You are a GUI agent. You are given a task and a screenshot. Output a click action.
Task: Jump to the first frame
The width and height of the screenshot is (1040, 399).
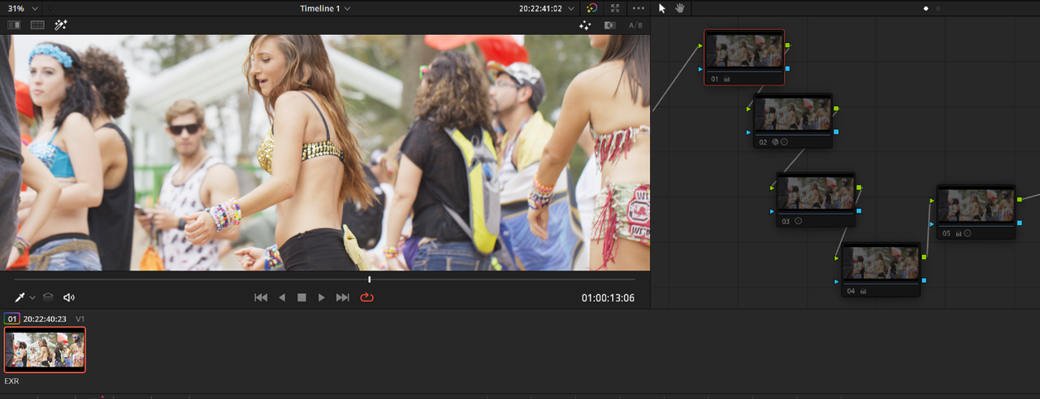click(261, 297)
